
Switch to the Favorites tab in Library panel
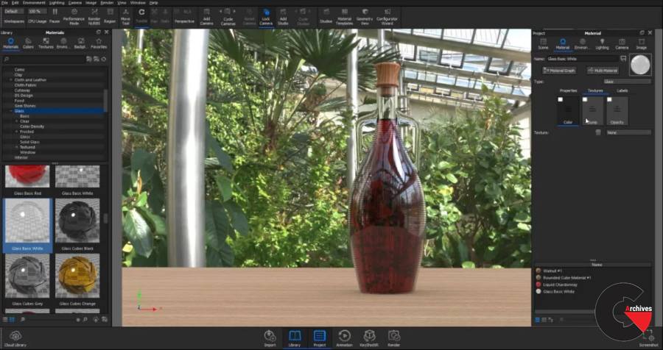[x=99, y=43]
